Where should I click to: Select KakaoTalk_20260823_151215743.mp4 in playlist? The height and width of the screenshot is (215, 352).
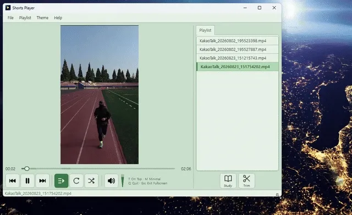(x=238, y=58)
